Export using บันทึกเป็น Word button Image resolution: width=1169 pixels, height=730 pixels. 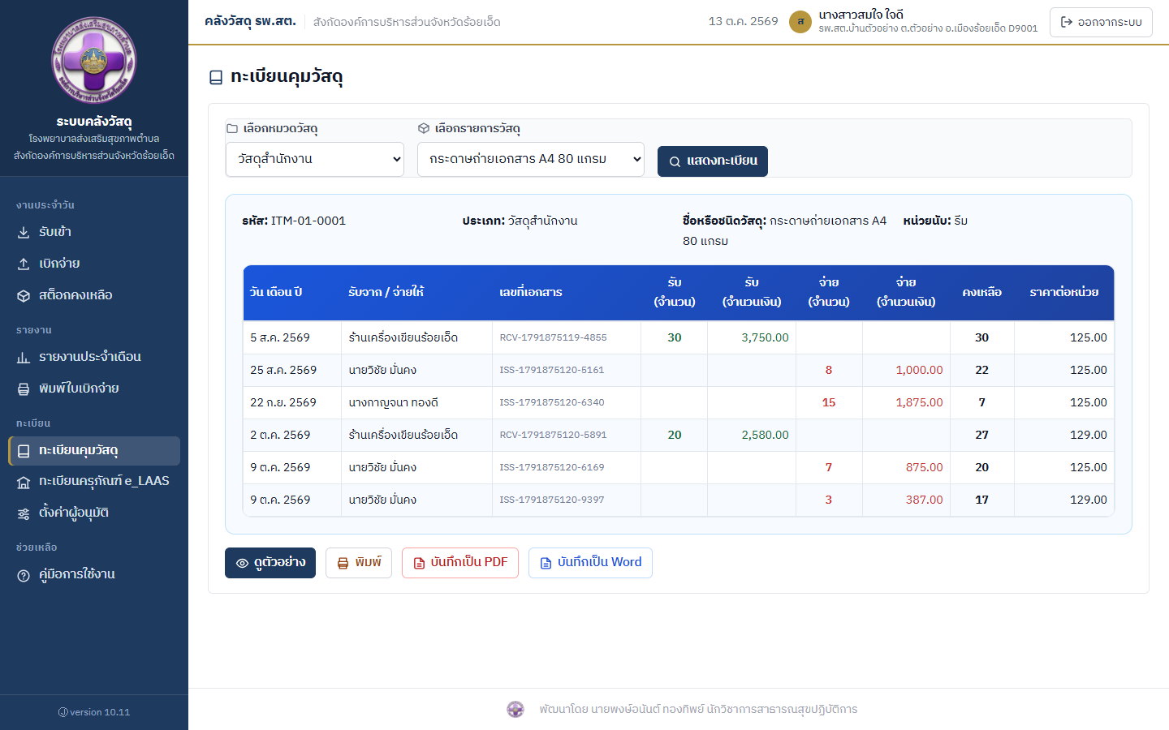[x=590, y=563]
